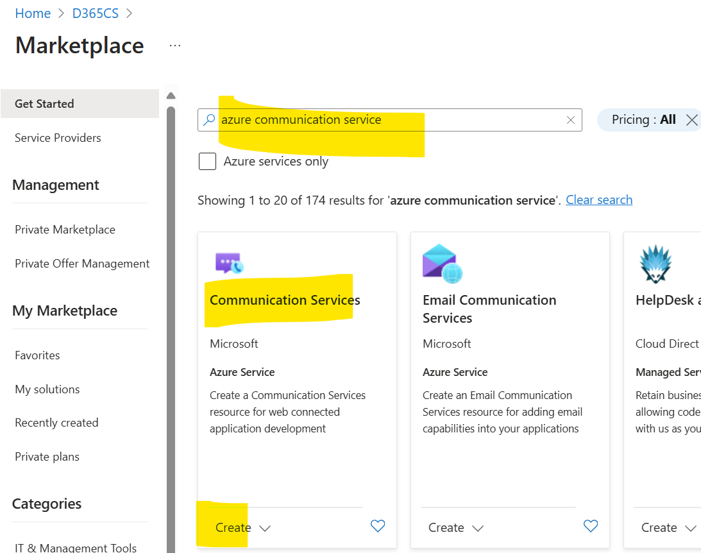The width and height of the screenshot is (701, 553).
Task: Click the Communication Services chat-phone icon
Action: click(230, 263)
